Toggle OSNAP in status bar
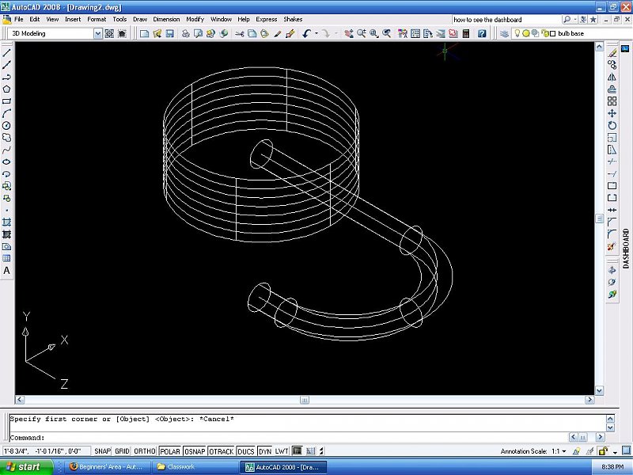 (x=195, y=451)
